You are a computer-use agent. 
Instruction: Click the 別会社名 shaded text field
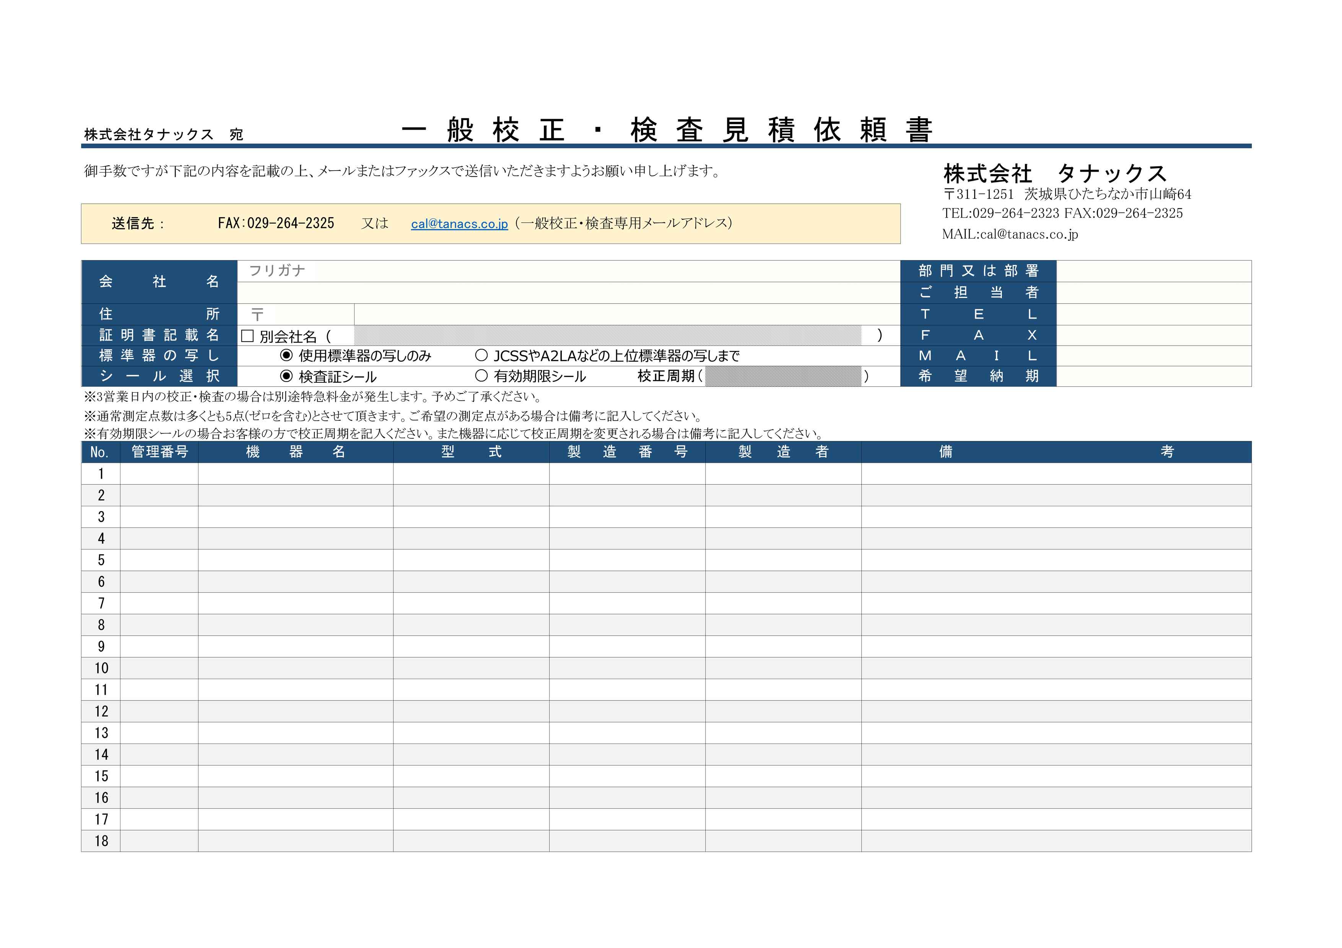(608, 335)
